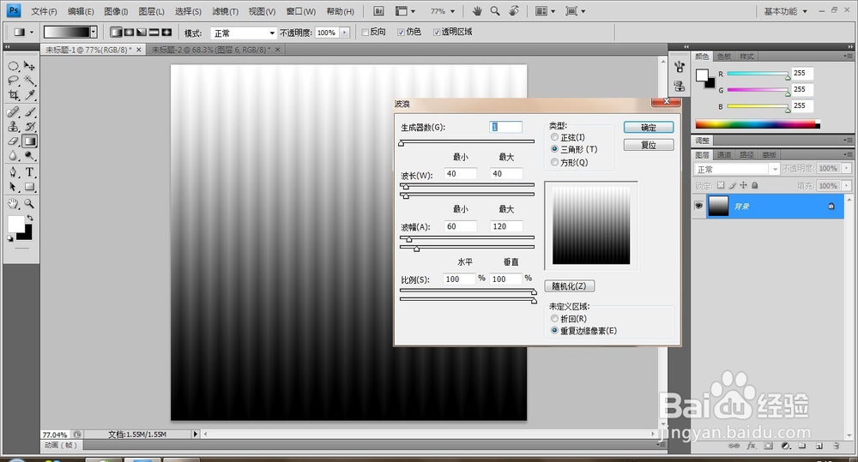Click 确定 button in wave dialog
The image size is (858, 462).
(x=649, y=128)
